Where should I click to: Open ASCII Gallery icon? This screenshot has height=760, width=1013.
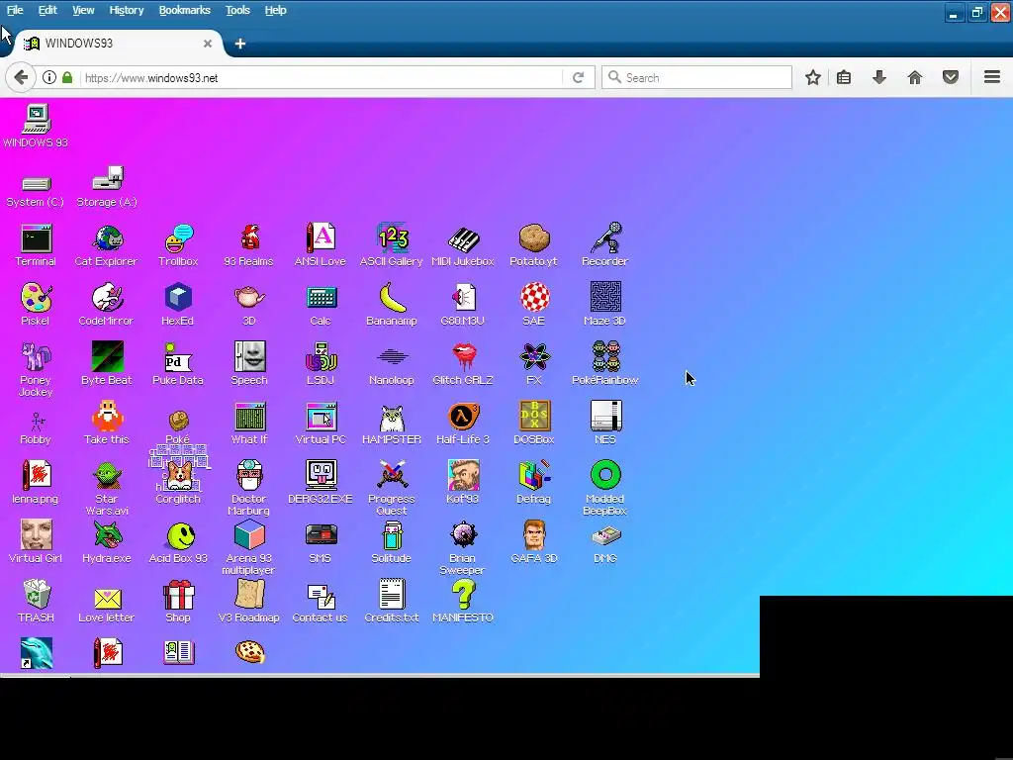point(392,245)
